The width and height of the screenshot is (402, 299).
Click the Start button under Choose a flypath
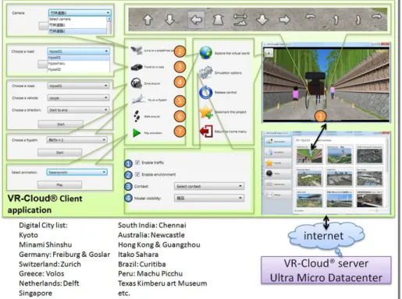point(59,153)
